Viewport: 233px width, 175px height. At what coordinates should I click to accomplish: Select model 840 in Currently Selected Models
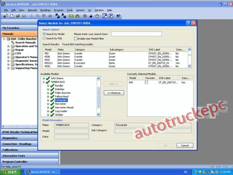[131, 82]
